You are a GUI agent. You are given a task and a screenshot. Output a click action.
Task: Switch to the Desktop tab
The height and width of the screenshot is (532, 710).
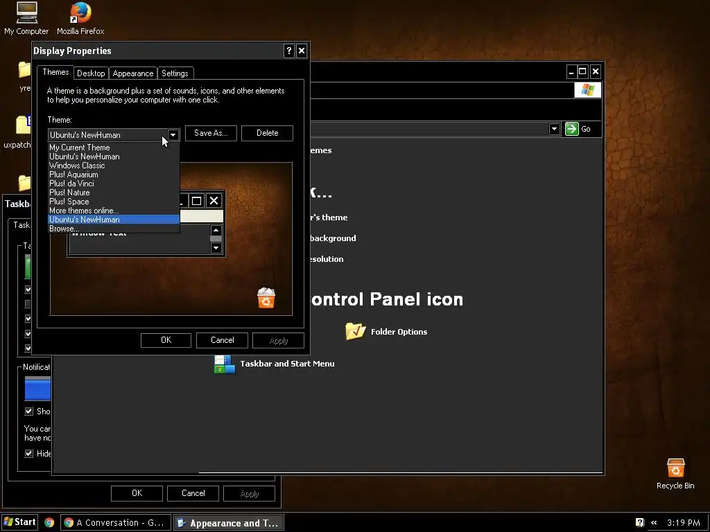pos(91,73)
